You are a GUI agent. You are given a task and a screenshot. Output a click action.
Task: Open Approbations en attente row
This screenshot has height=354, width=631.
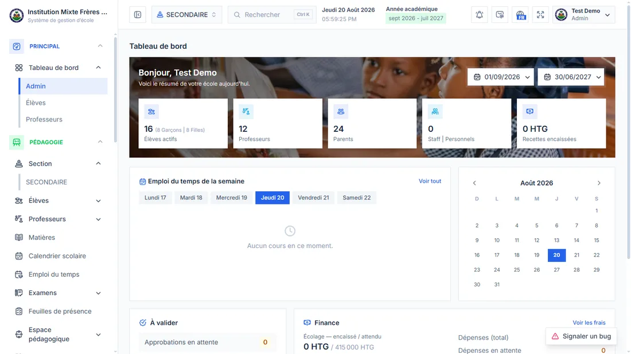pos(208,343)
